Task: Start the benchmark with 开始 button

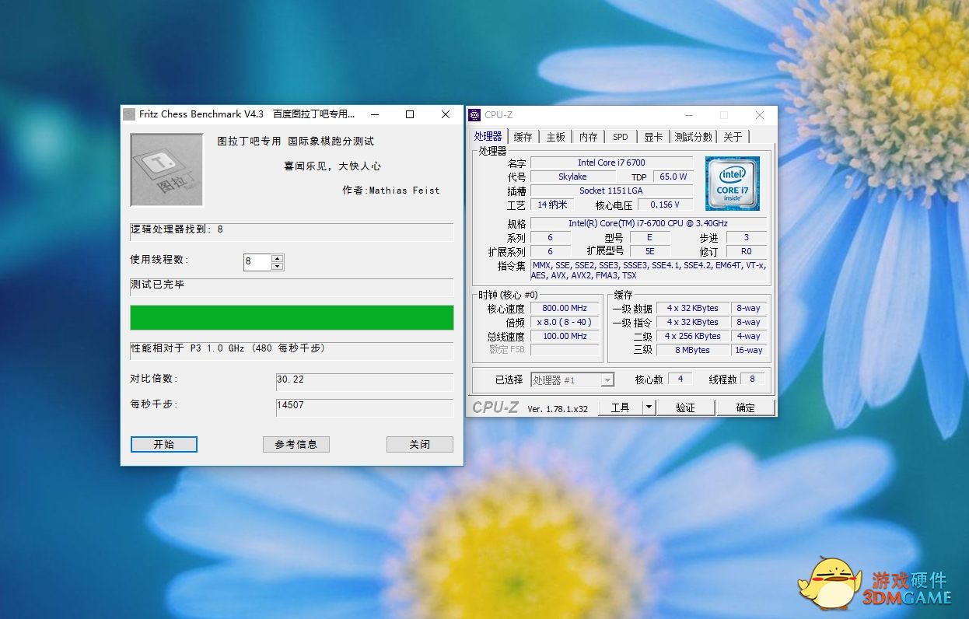Action: tap(164, 444)
